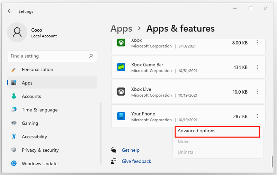Open the three-dot menu for Xbox Game Bar

click(x=257, y=67)
